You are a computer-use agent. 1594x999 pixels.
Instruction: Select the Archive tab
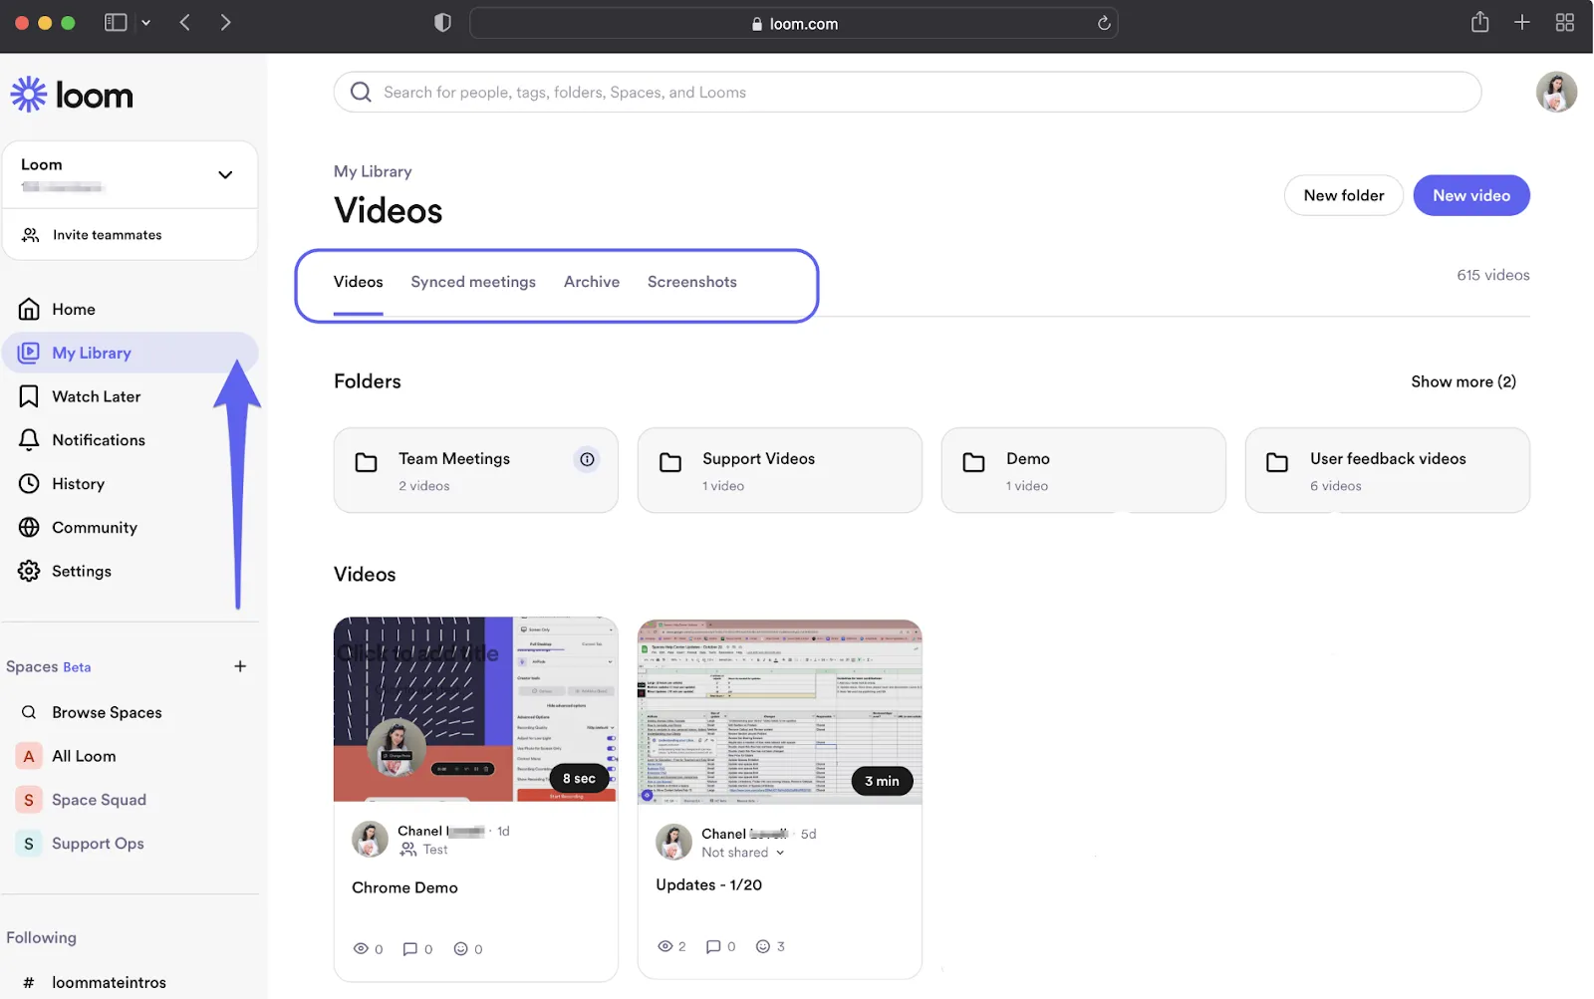coord(592,282)
